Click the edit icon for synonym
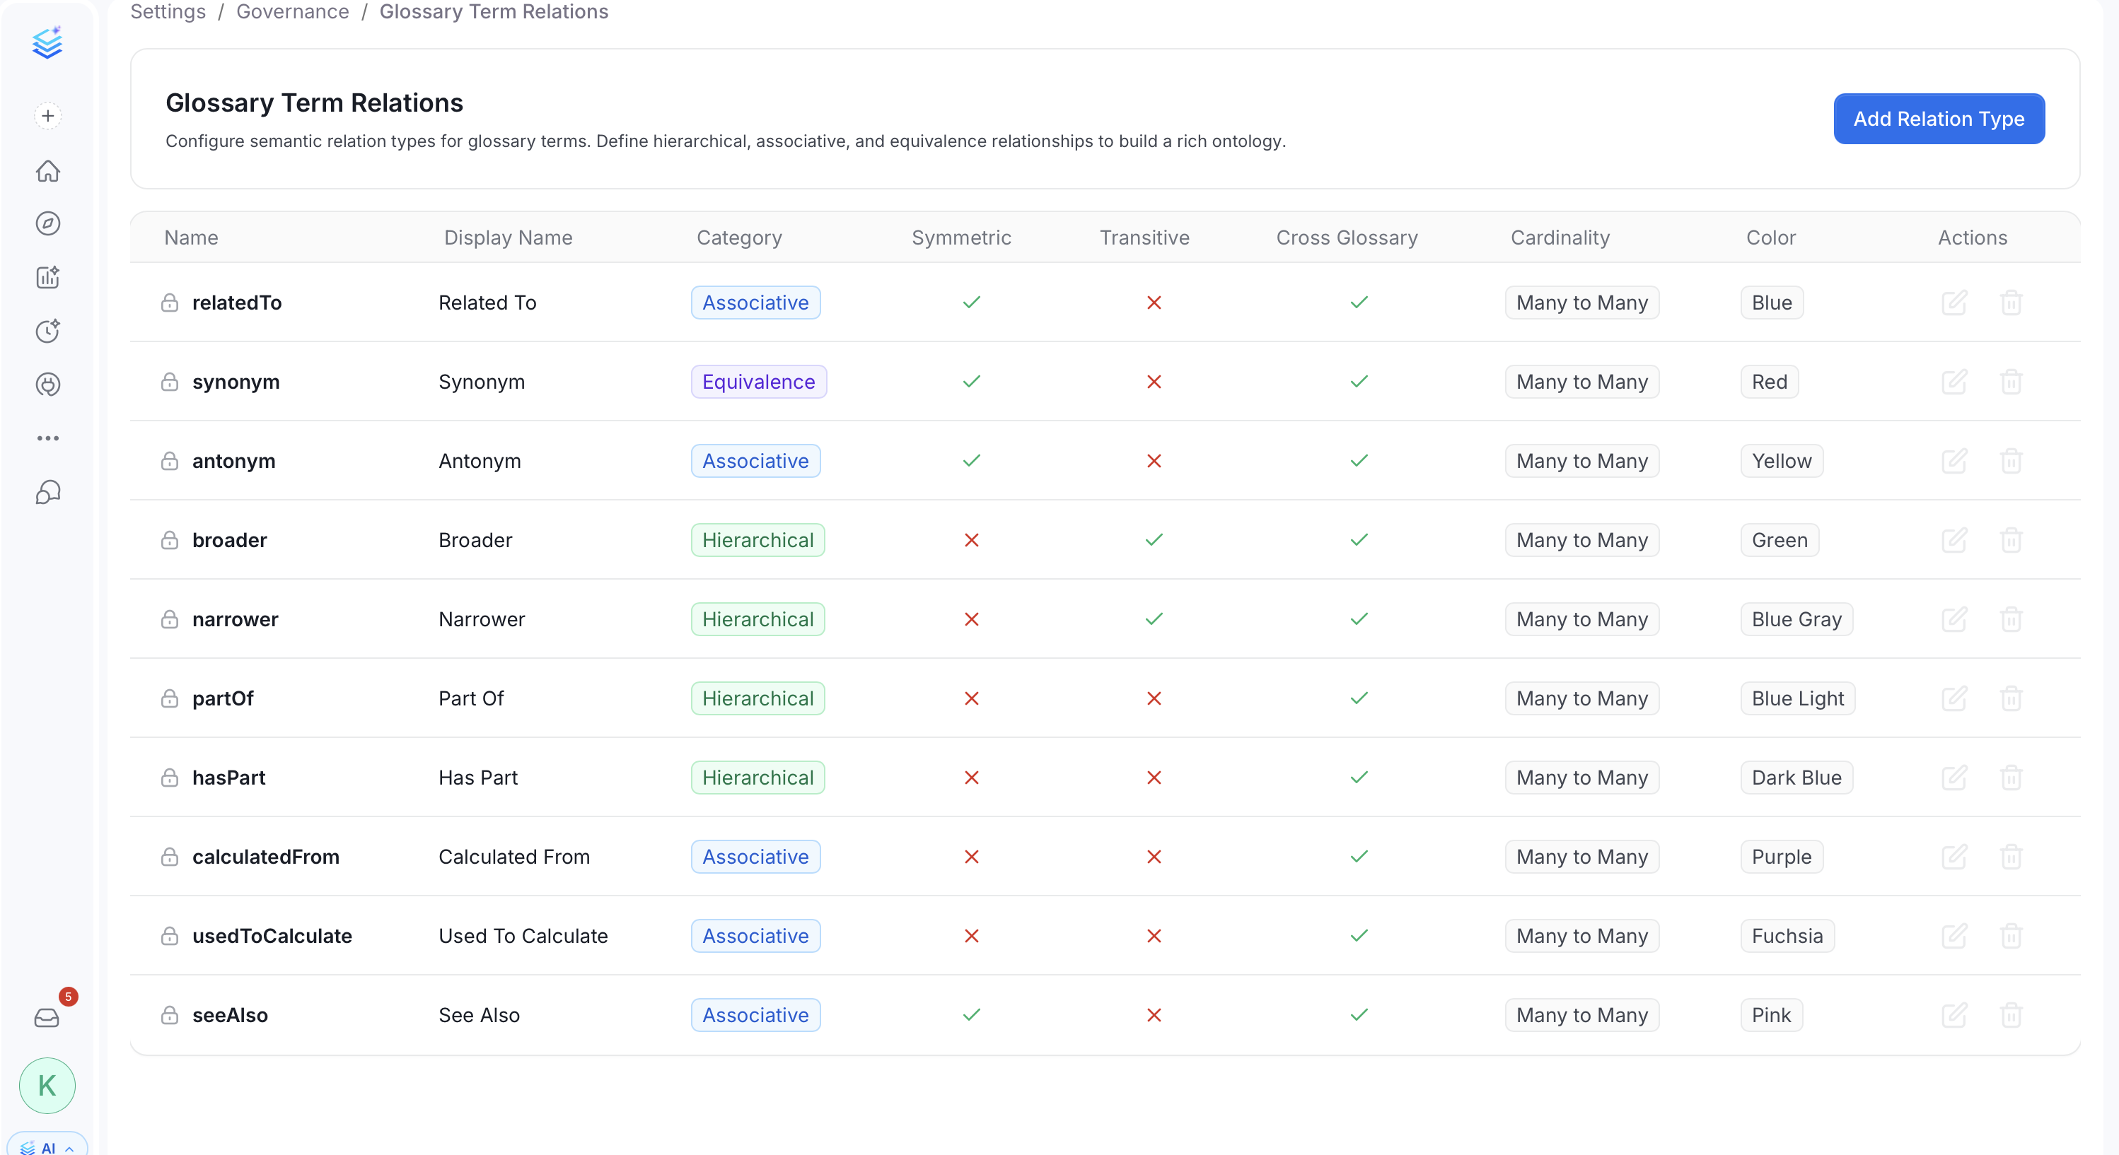 (1954, 382)
